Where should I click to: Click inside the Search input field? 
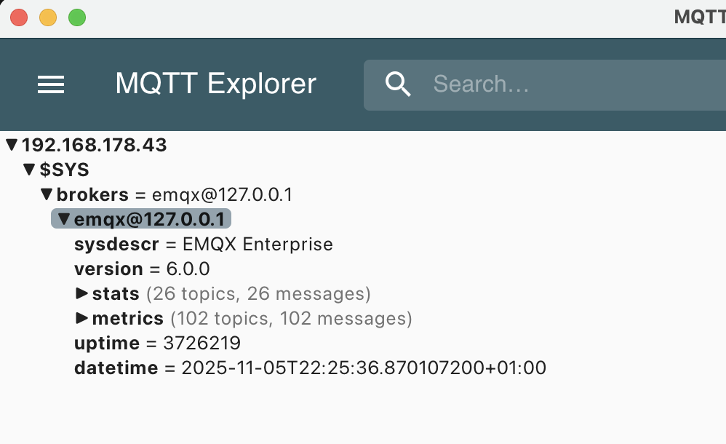coord(509,84)
